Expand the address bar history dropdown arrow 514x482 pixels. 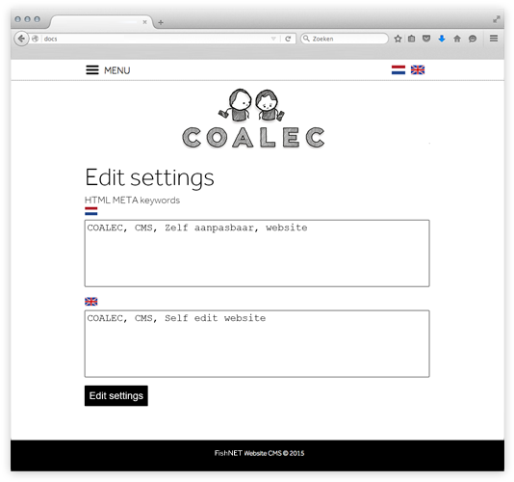click(273, 39)
